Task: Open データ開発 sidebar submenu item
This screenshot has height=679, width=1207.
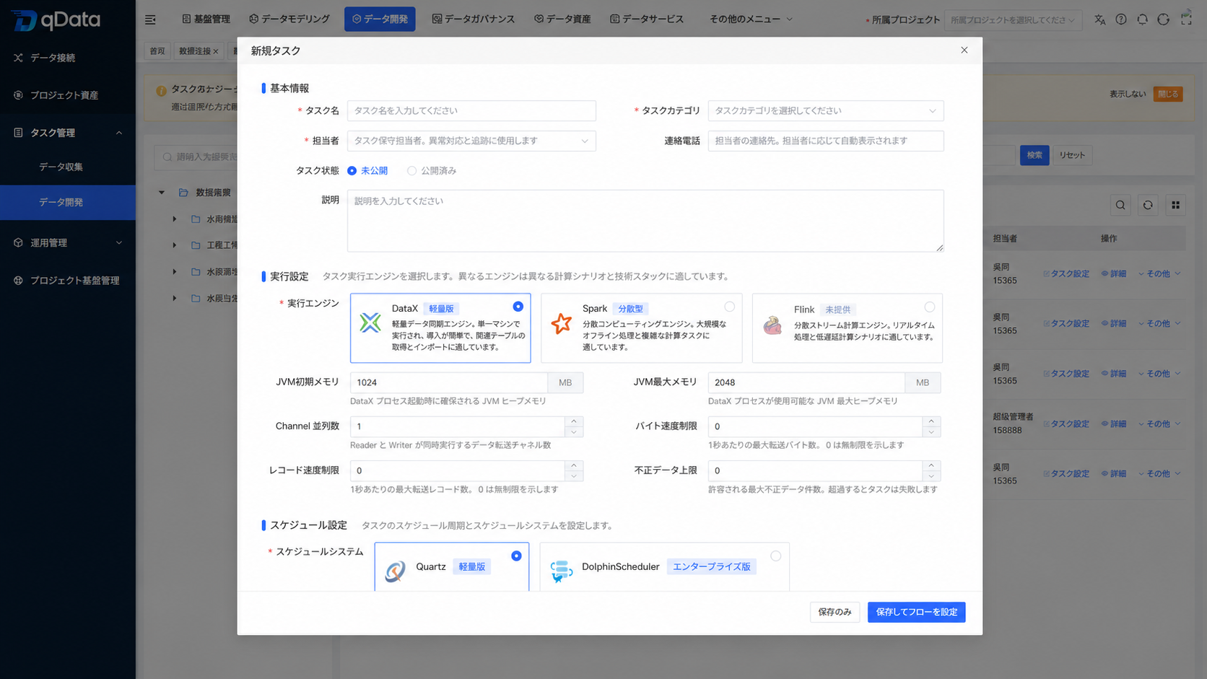Action: pos(68,203)
